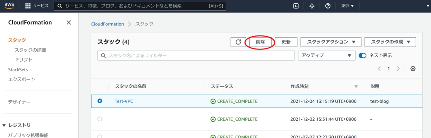Select the stack created 2021-07-07 radio button
431x138 pixels.
(100, 137)
